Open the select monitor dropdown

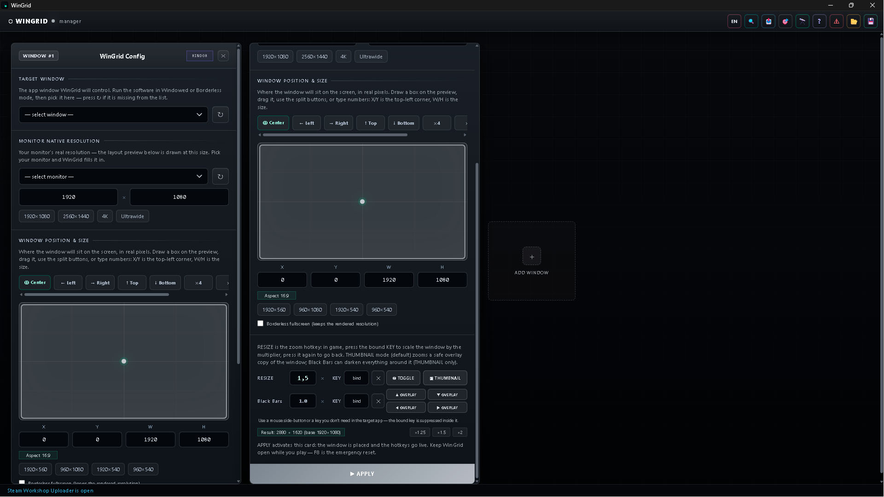click(113, 177)
